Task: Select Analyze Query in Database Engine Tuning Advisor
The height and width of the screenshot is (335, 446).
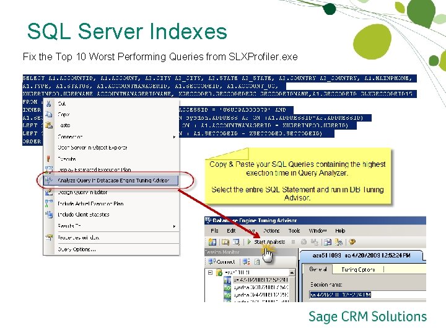Action: pyautogui.click(x=111, y=181)
